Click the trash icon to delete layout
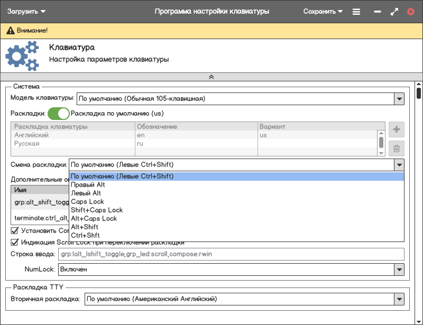 coord(397,148)
